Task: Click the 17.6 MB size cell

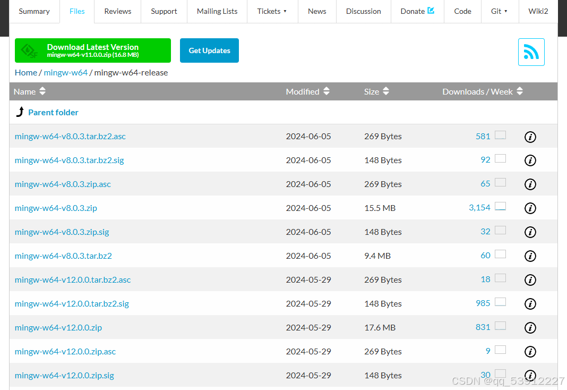Action: click(x=380, y=327)
